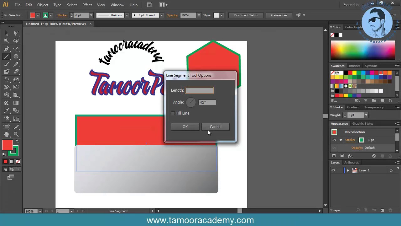Expand Layer 1 disclosure triangle
Screen dimensions: 401x226
348,170
